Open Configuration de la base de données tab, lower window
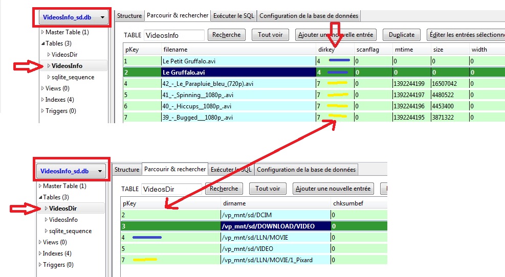 pos(306,170)
